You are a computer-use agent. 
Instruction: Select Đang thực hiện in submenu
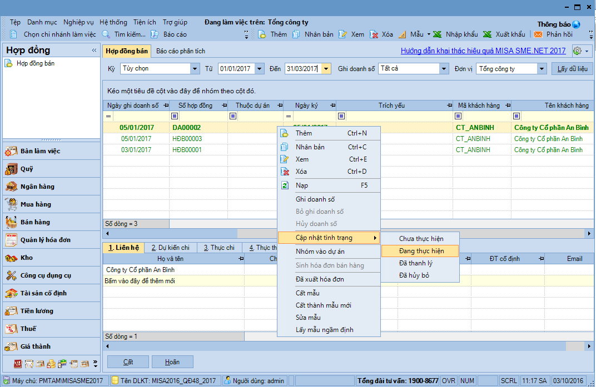click(421, 251)
